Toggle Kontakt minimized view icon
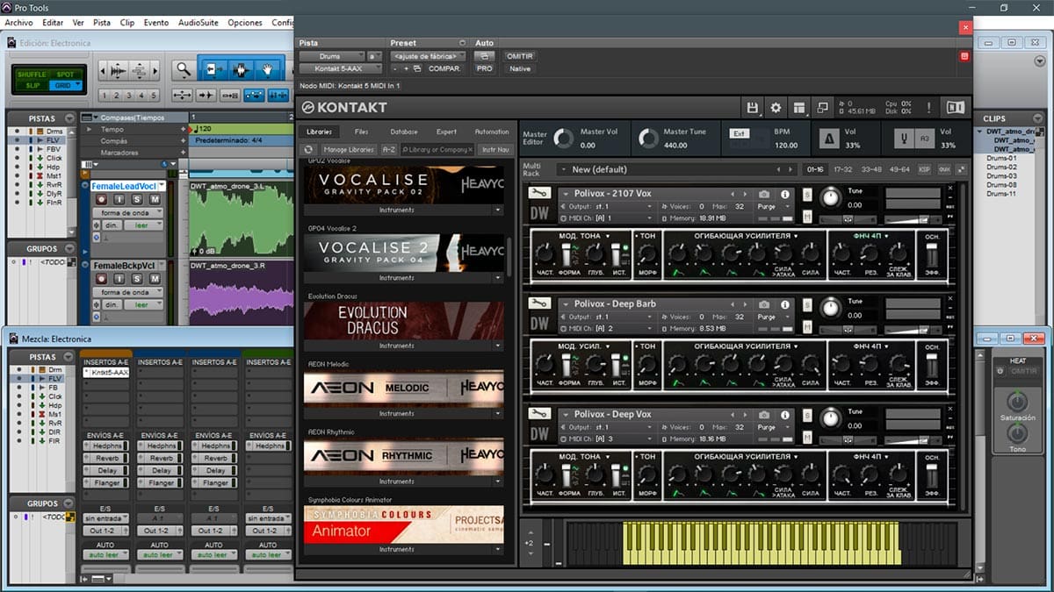1054x592 pixels. (823, 107)
